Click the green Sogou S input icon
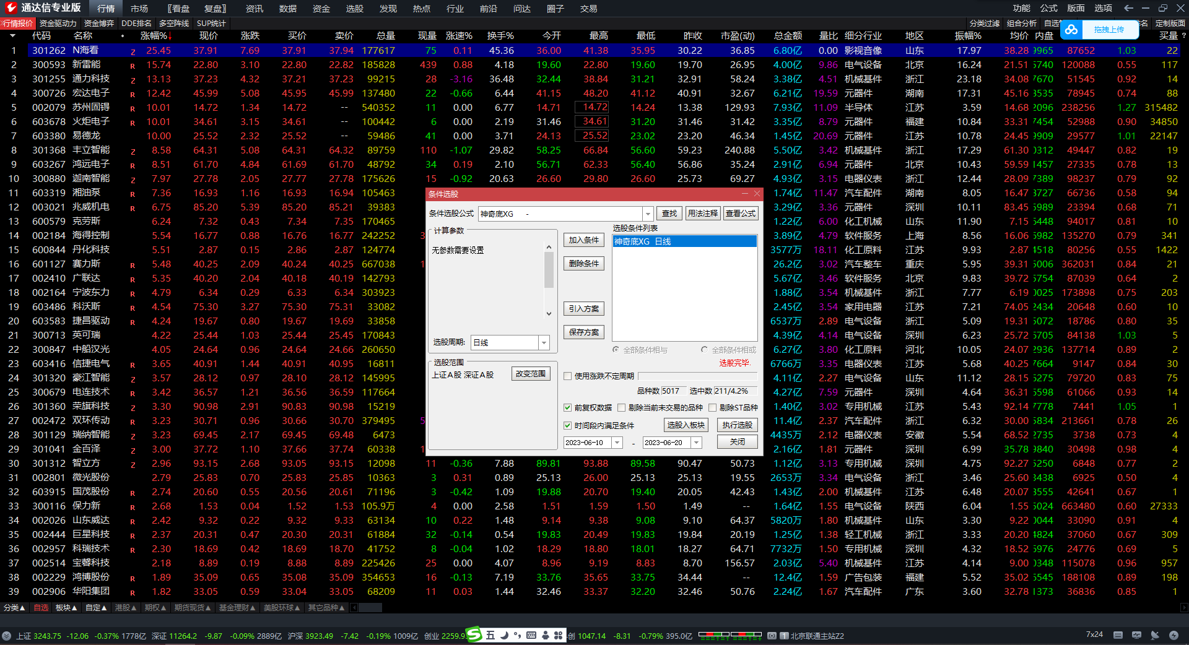Image resolution: width=1189 pixels, height=645 pixels. pos(474,634)
